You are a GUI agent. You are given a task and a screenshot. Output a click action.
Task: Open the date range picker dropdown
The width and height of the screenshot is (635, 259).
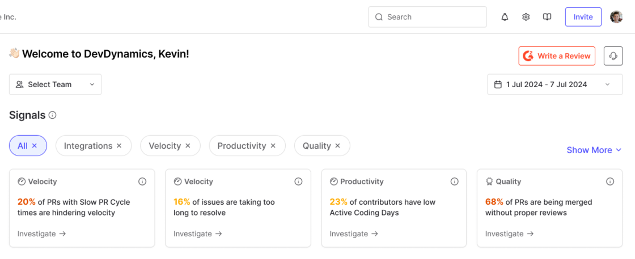pos(555,84)
